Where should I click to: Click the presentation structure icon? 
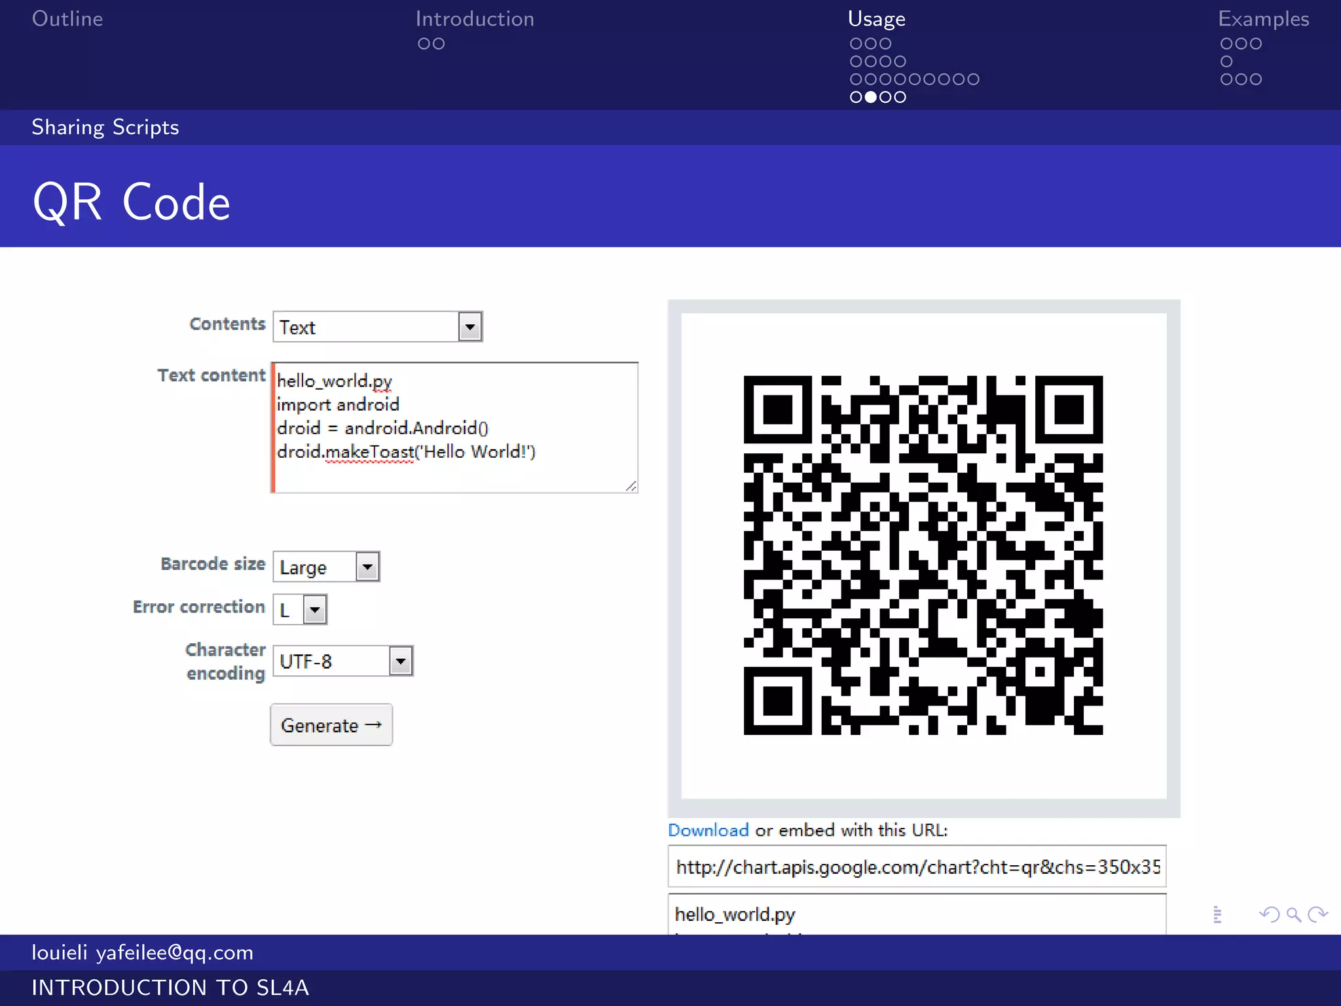(1217, 914)
